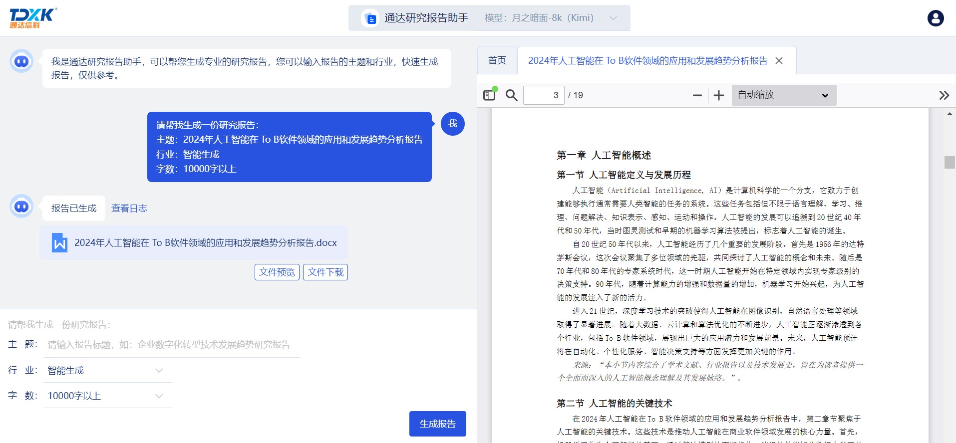Click the robot avatar beside 报告已生成
The width and height of the screenshot is (956, 443).
point(21,207)
